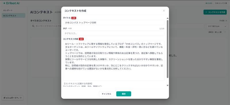Click the SiTest AI logo
Image resolution: width=230 pixels, height=105 pixels.
click(11, 3)
